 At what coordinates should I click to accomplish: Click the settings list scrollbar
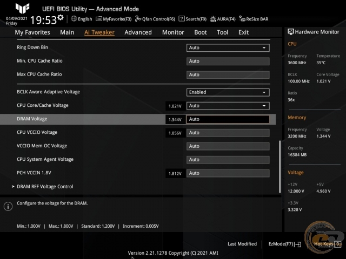point(280,167)
